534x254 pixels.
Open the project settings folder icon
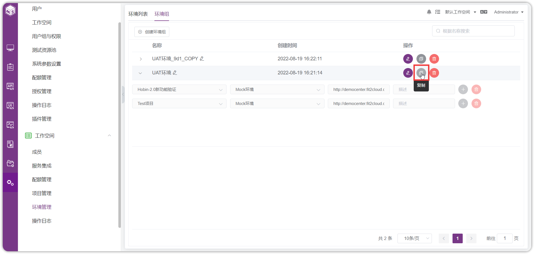coord(10,163)
